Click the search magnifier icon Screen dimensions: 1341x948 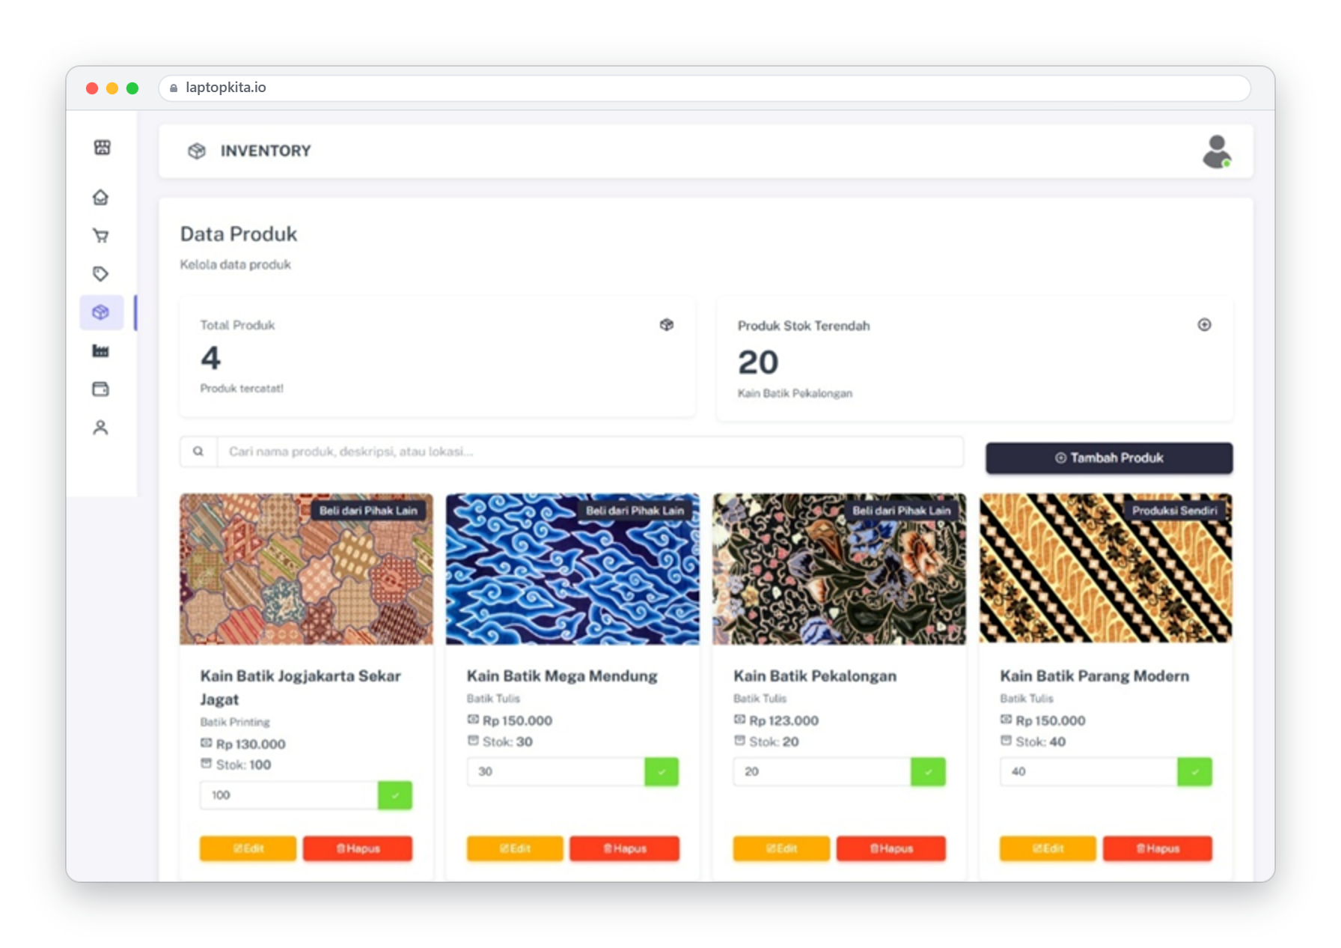[x=198, y=452]
